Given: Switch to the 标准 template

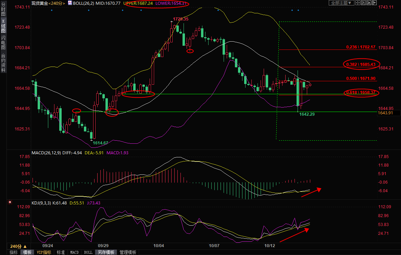Looking at the screenshot, I should pyautogui.click(x=61, y=252).
